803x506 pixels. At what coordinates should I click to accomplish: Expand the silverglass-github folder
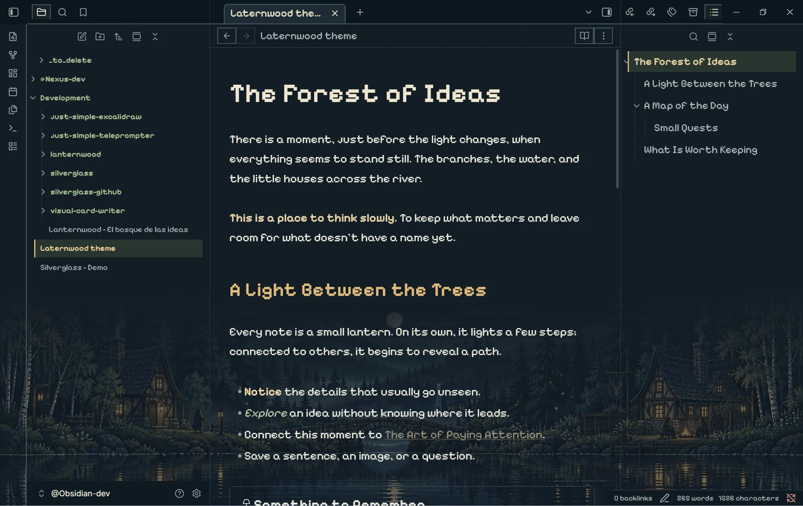(43, 192)
